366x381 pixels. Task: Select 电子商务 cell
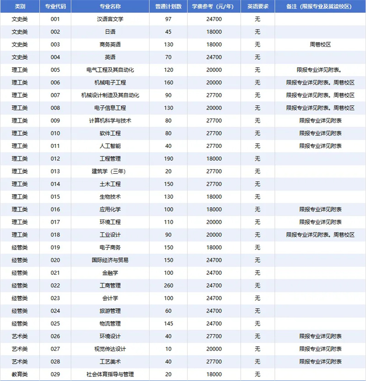(x=110, y=247)
